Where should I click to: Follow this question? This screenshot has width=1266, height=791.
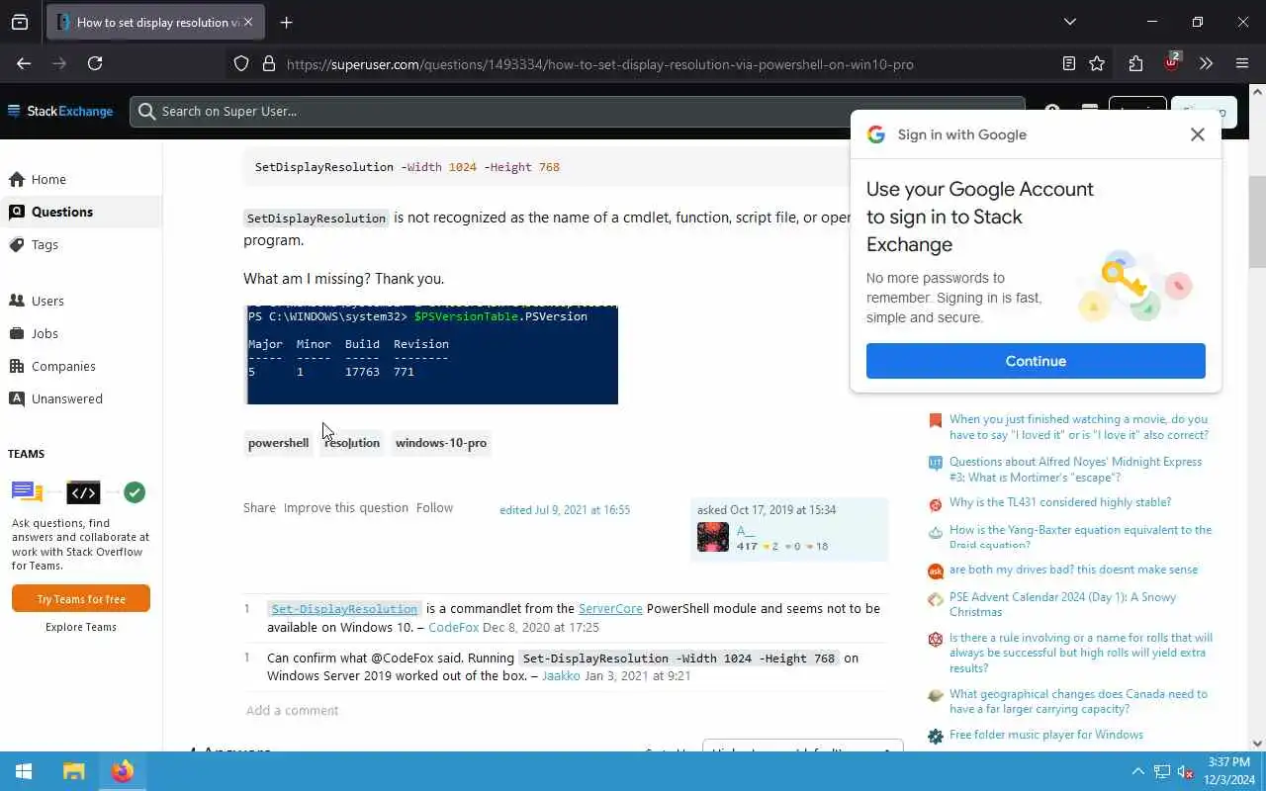[434, 507]
